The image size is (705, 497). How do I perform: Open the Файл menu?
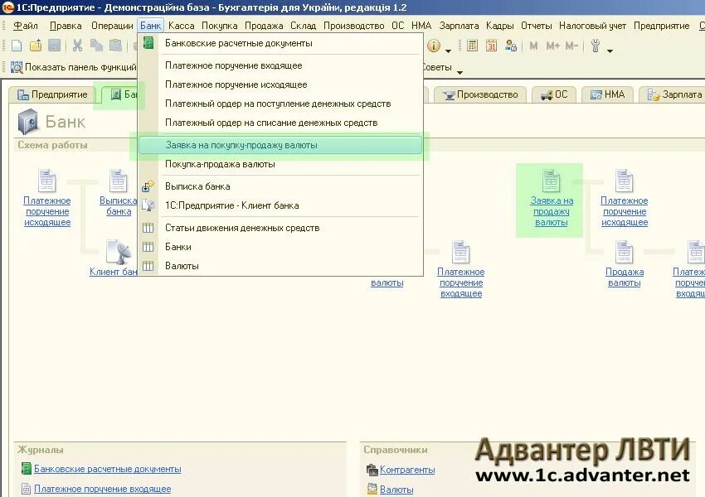click(x=26, y=26)
